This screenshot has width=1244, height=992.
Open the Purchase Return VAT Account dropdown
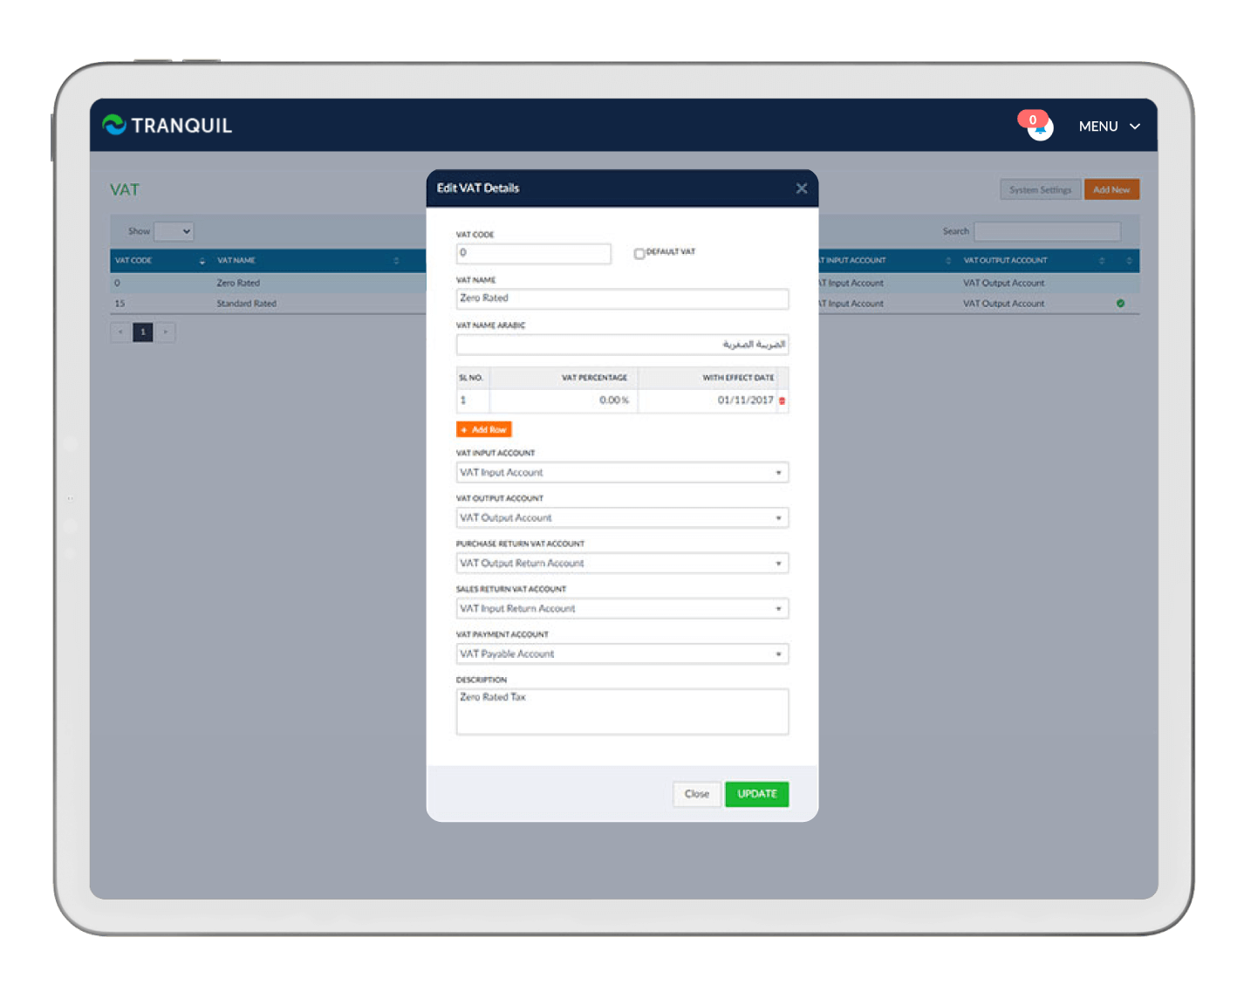(622, 564)
